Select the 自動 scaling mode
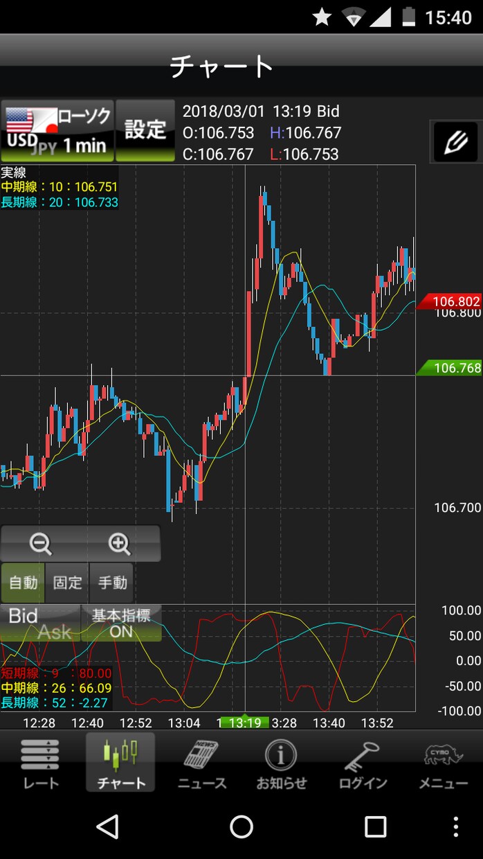The height and width of the screenshot is (859, 483). tap(23, 583)
